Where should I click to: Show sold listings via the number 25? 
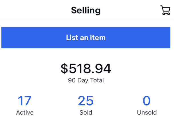[86, 101]
